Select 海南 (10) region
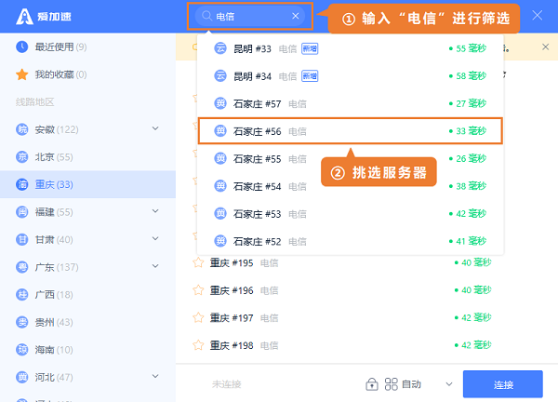Screen dimensions: 558x402 pos(87,350)
